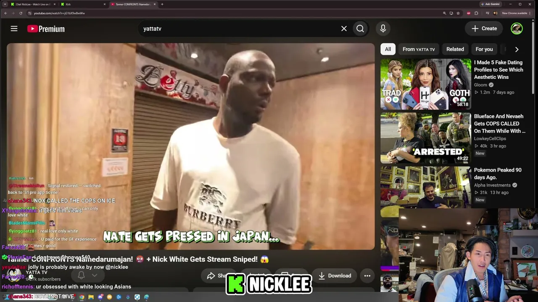
Task: Open Chrome media controls icon
Action: coord(487,13)
